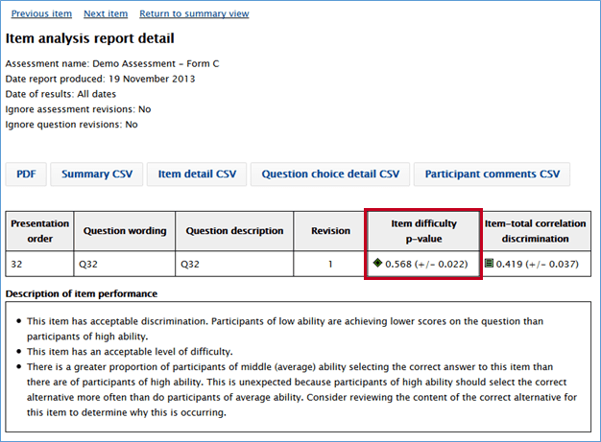601x442 pixels.
Task: Click Ignore question revisions: No text
Action: 72,125
